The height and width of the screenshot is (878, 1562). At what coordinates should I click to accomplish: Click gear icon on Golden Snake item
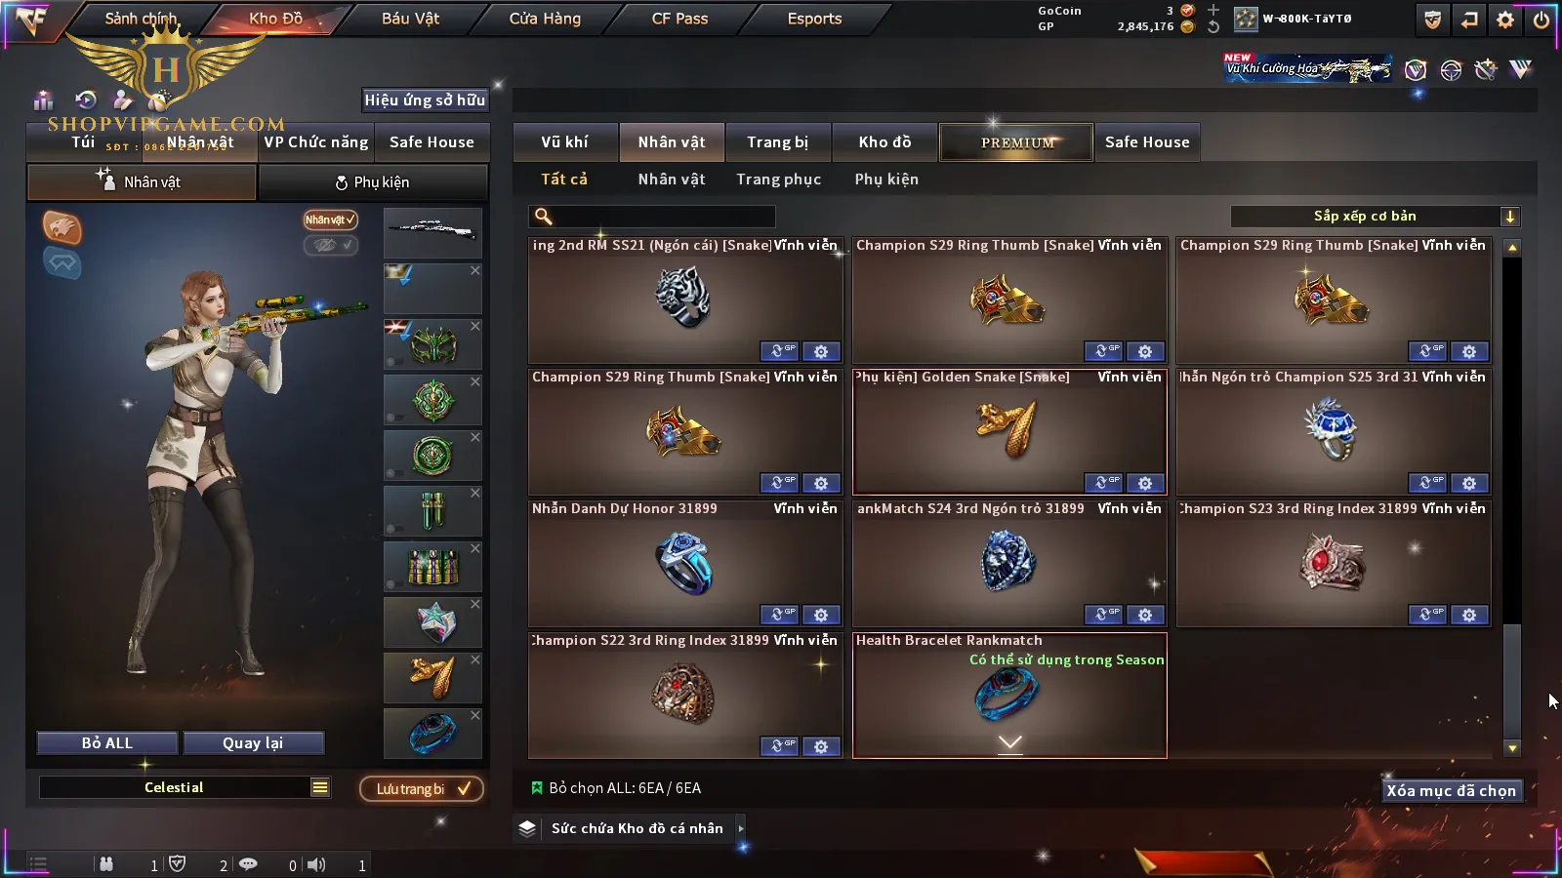pos(1145,483)
